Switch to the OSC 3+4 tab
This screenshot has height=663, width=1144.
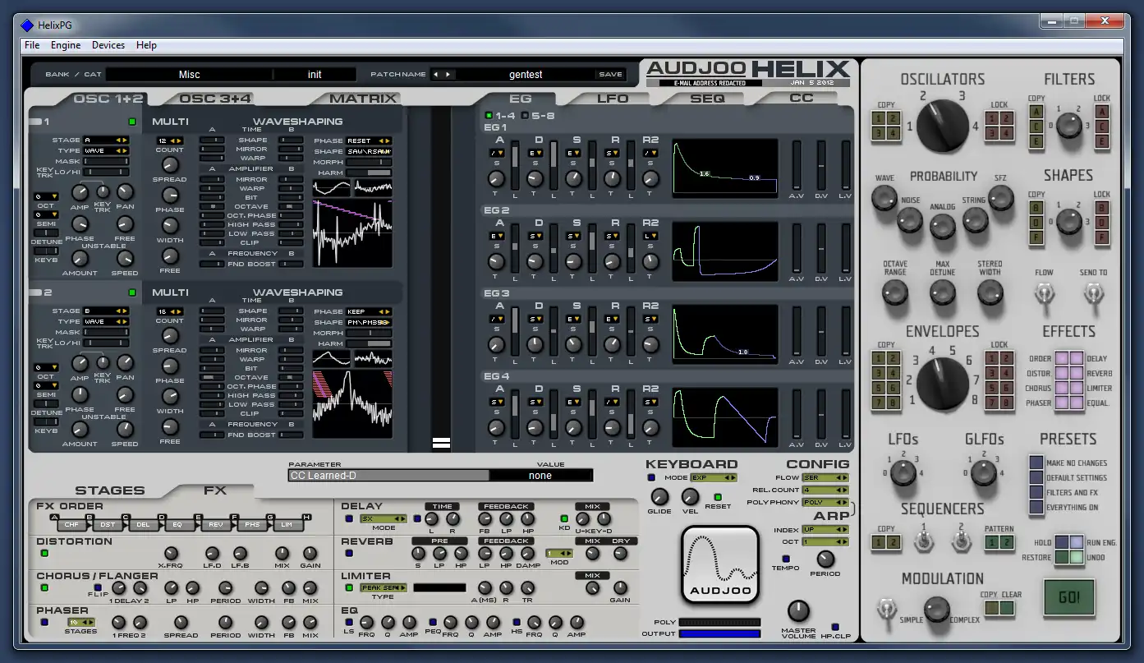coord(215,99)
